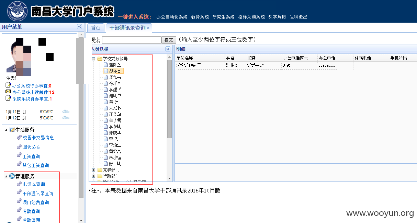This screenshot has width=417, height=223.
Task: Collapse the 学校党政领导 folder node
Action: (x=94, y=59)
